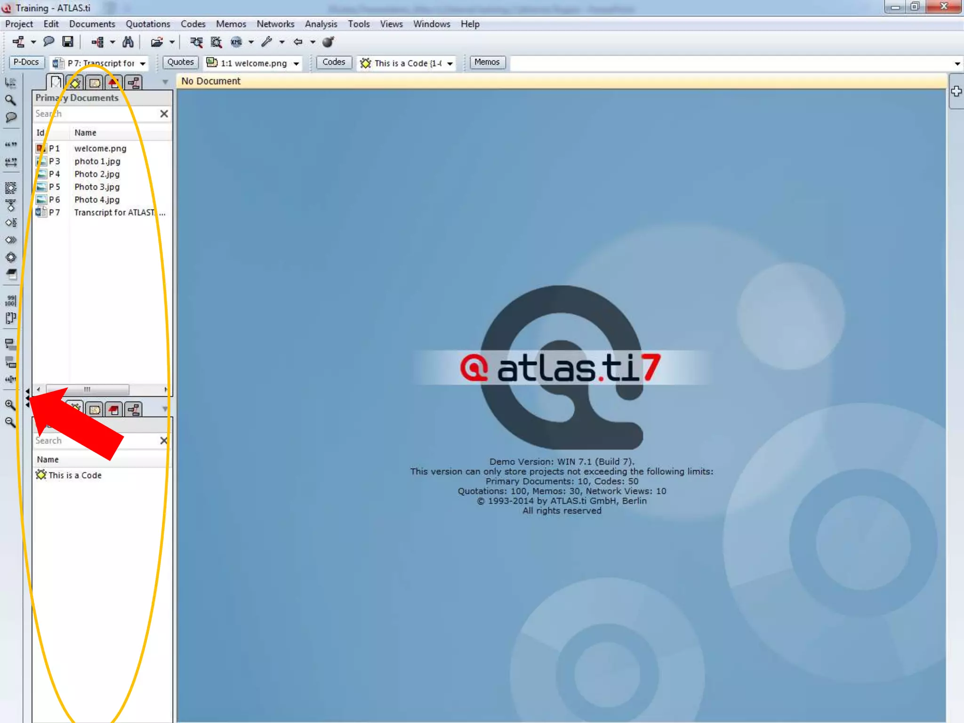
Task: Click the binoculars search icon in toolbar
Action: 128,42
